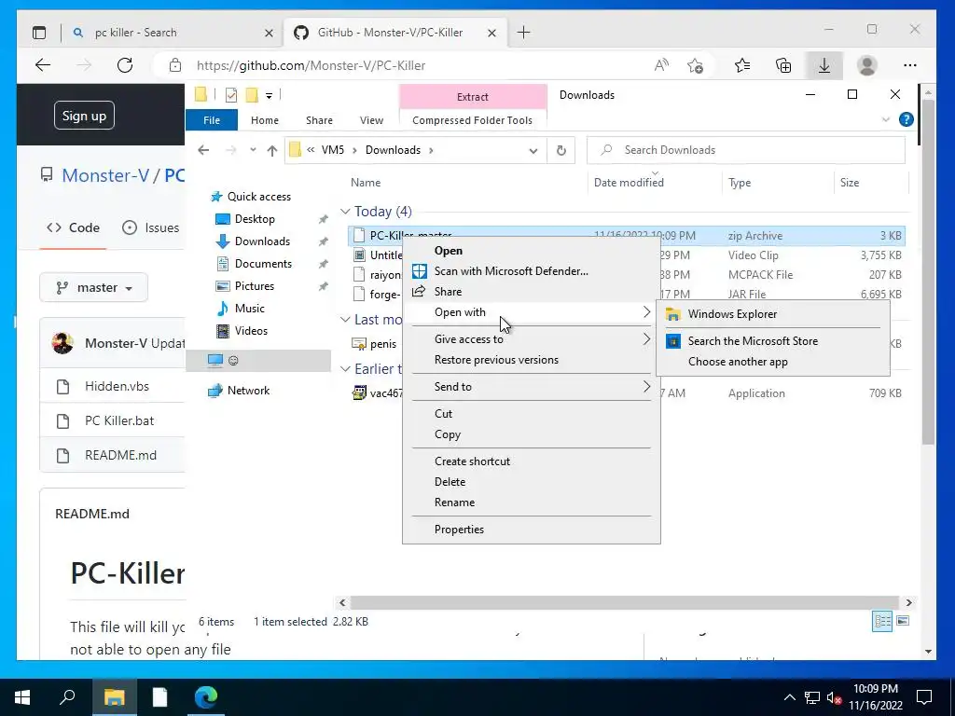Open Explorer help question icon
Viewport: 955px width, 716px height.
click(x=907, y=120)
